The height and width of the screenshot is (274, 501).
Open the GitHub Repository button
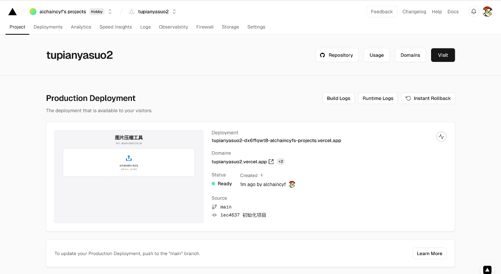(337, 55)
